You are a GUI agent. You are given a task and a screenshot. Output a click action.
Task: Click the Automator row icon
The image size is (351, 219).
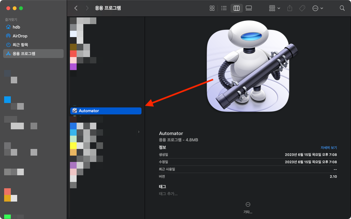coord(75,111)
